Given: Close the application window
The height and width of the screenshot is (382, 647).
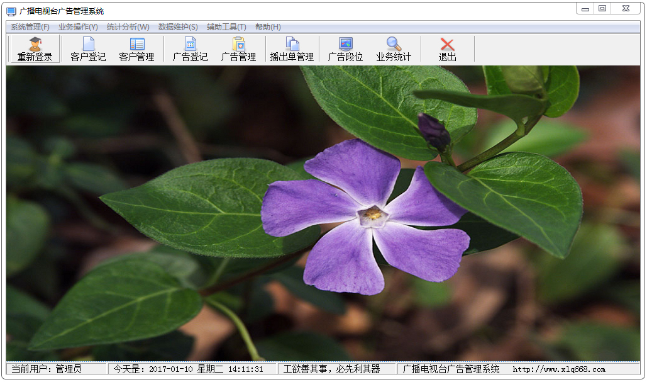Looking at the screenshot, I should tap(626, 9).
